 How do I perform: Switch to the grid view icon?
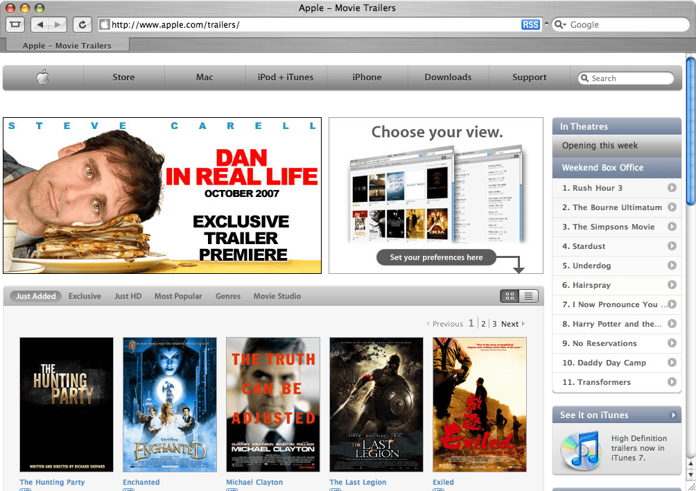click(x=510, y=296)
